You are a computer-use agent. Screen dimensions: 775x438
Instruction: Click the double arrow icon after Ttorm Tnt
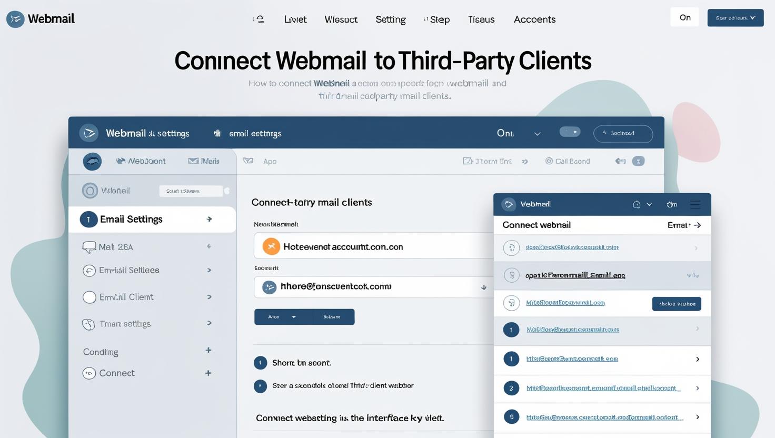coord(525,162)
